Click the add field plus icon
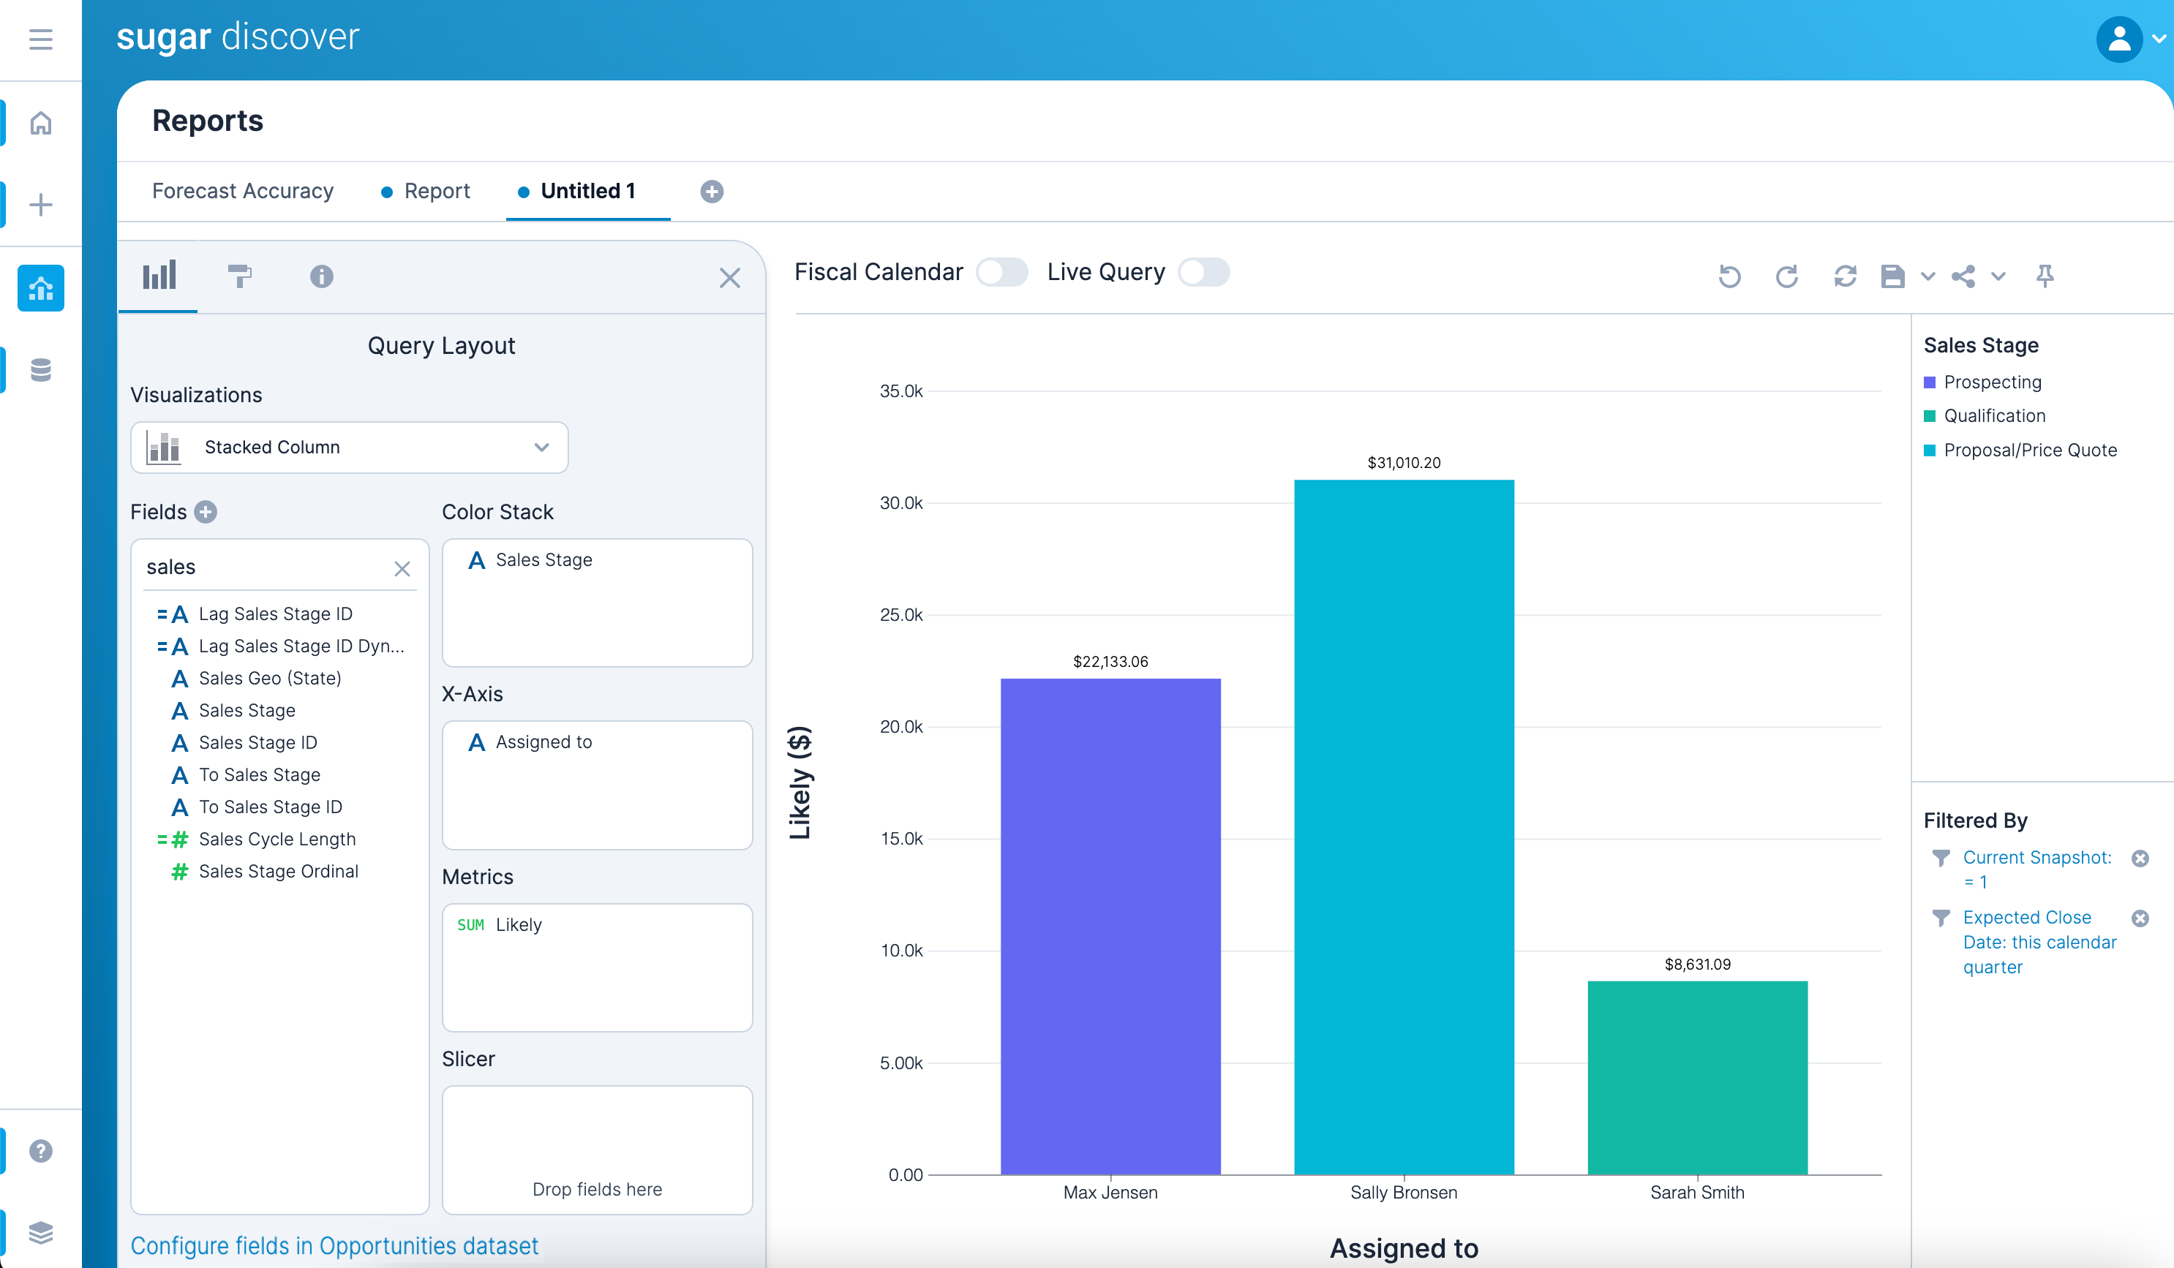Viewport: 2174px width, 1268px height. pos(206,513)
